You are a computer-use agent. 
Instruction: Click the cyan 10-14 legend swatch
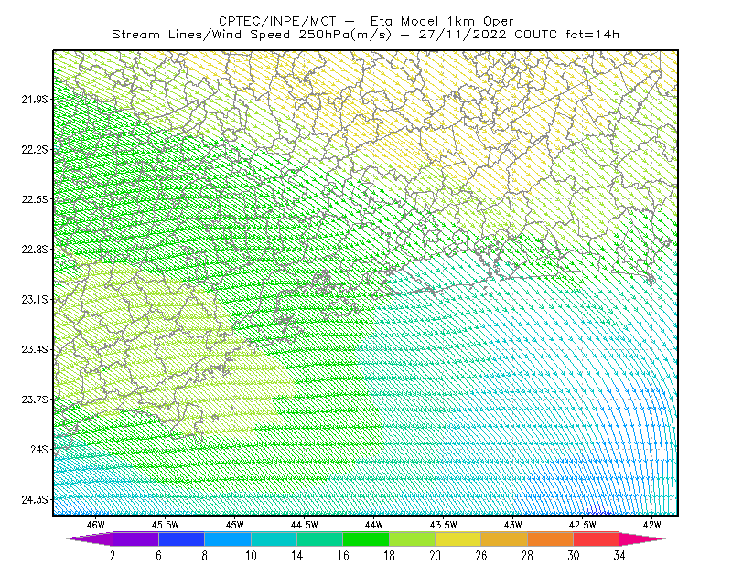click(274, 538)
